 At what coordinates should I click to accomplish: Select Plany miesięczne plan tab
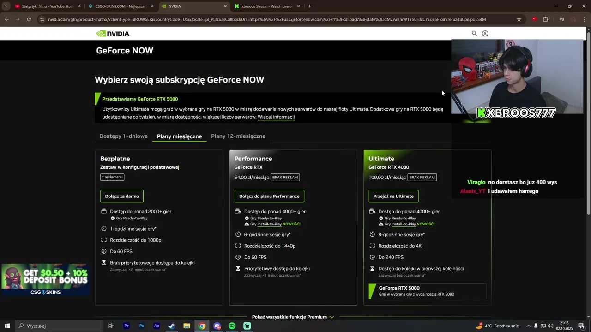179,136
